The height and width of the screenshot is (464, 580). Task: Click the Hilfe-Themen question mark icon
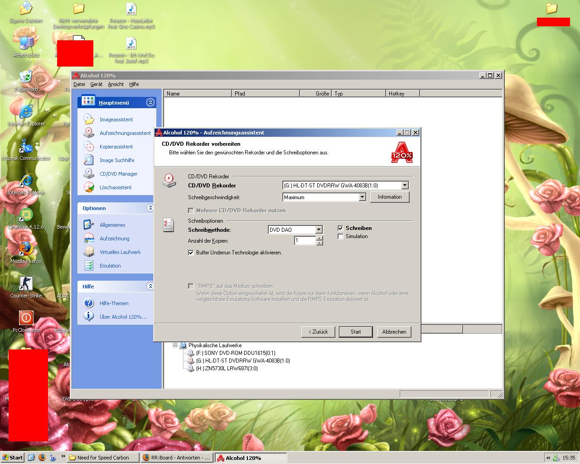89,303
